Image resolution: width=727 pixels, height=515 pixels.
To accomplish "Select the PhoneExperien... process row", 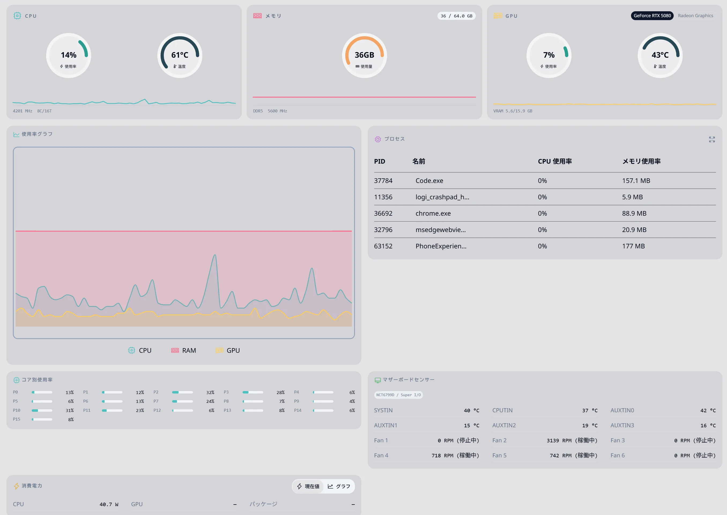I will click(x=545, y=246).
